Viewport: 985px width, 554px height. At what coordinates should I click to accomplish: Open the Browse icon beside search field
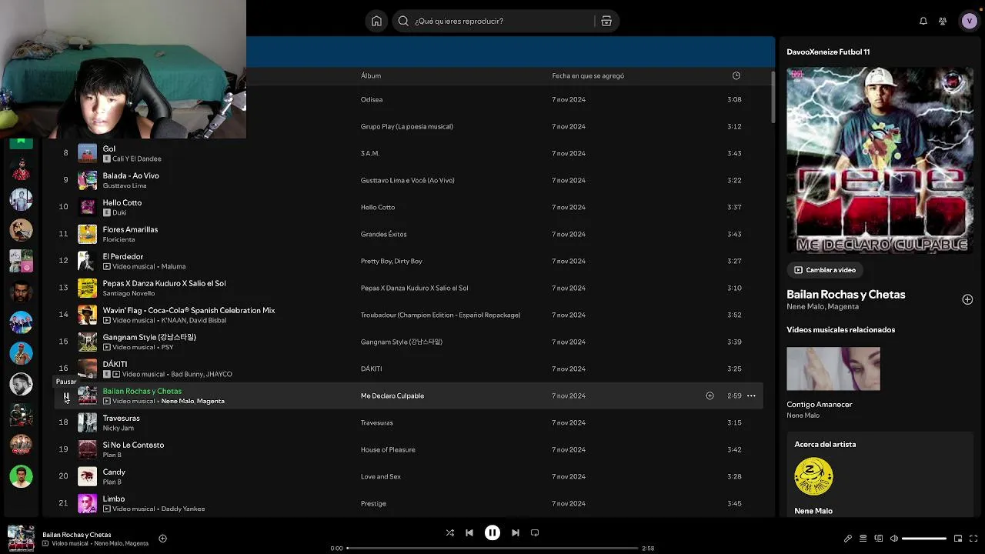(x=606, y=21)
